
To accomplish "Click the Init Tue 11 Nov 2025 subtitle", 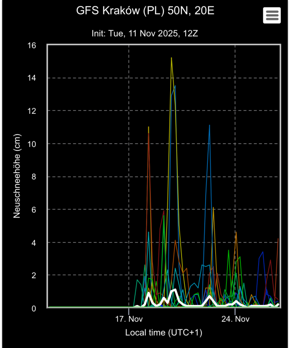I will [x=145, y=33].
